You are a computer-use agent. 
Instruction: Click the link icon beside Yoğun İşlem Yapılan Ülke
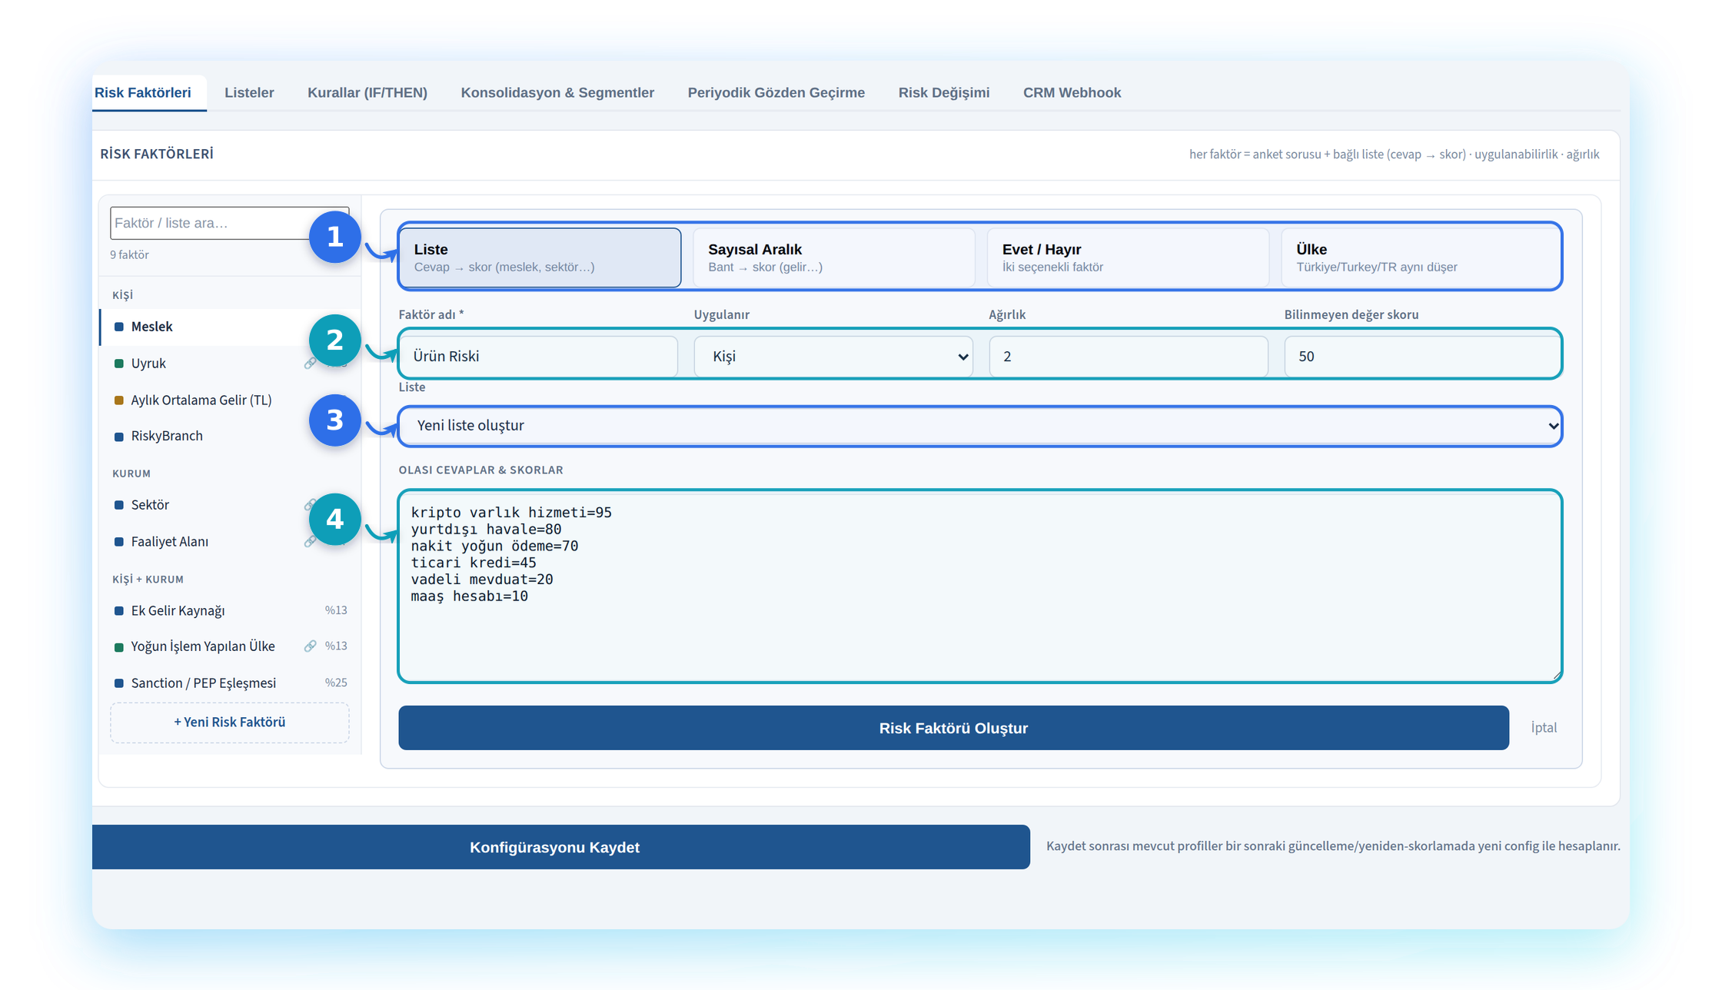click(x=310, y=646)
